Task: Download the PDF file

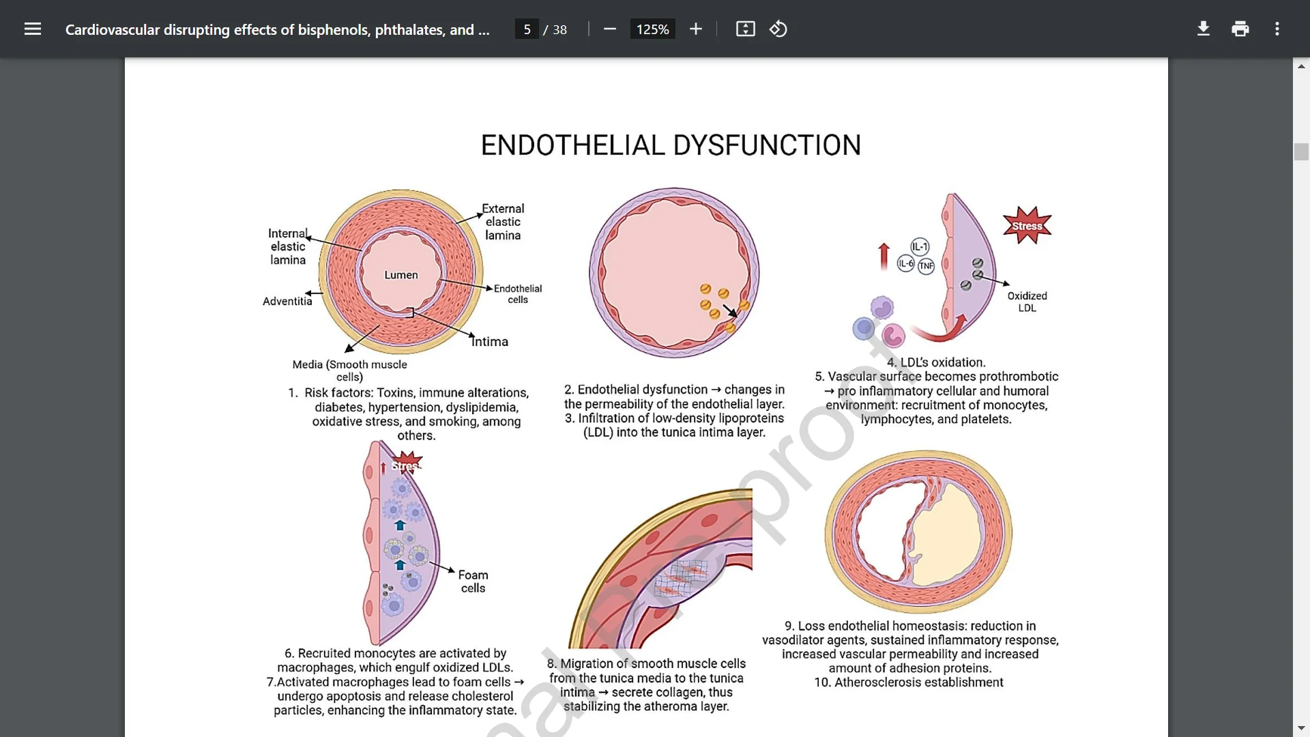Action: pos(1204,29)
